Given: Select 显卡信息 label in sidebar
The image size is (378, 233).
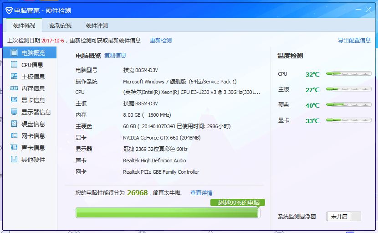Looking at the screenshot, I should (33, 100).
